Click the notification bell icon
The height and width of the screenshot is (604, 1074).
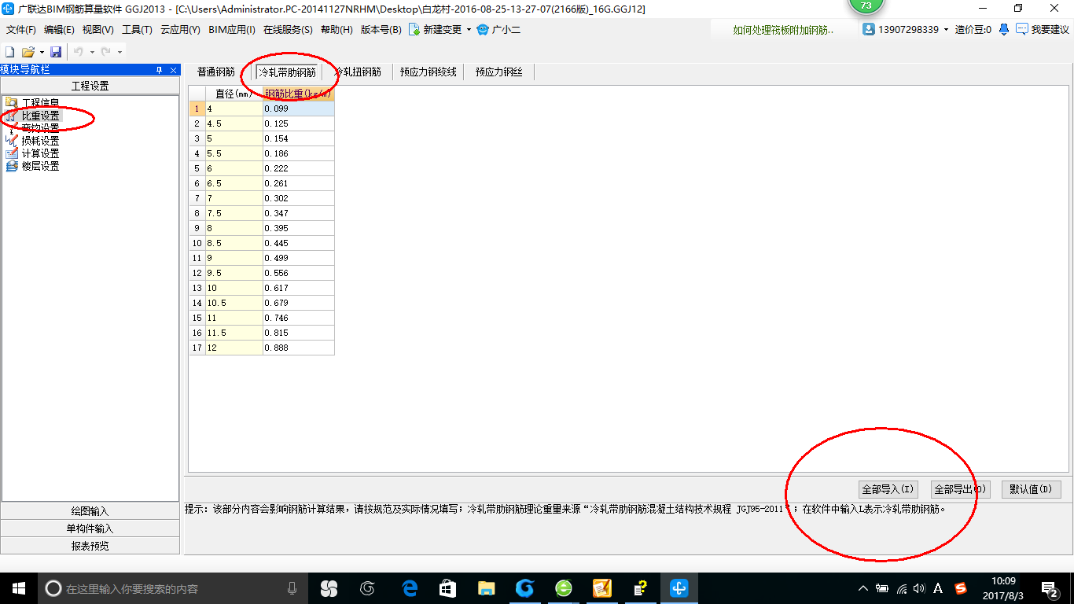coord(1004,29)
